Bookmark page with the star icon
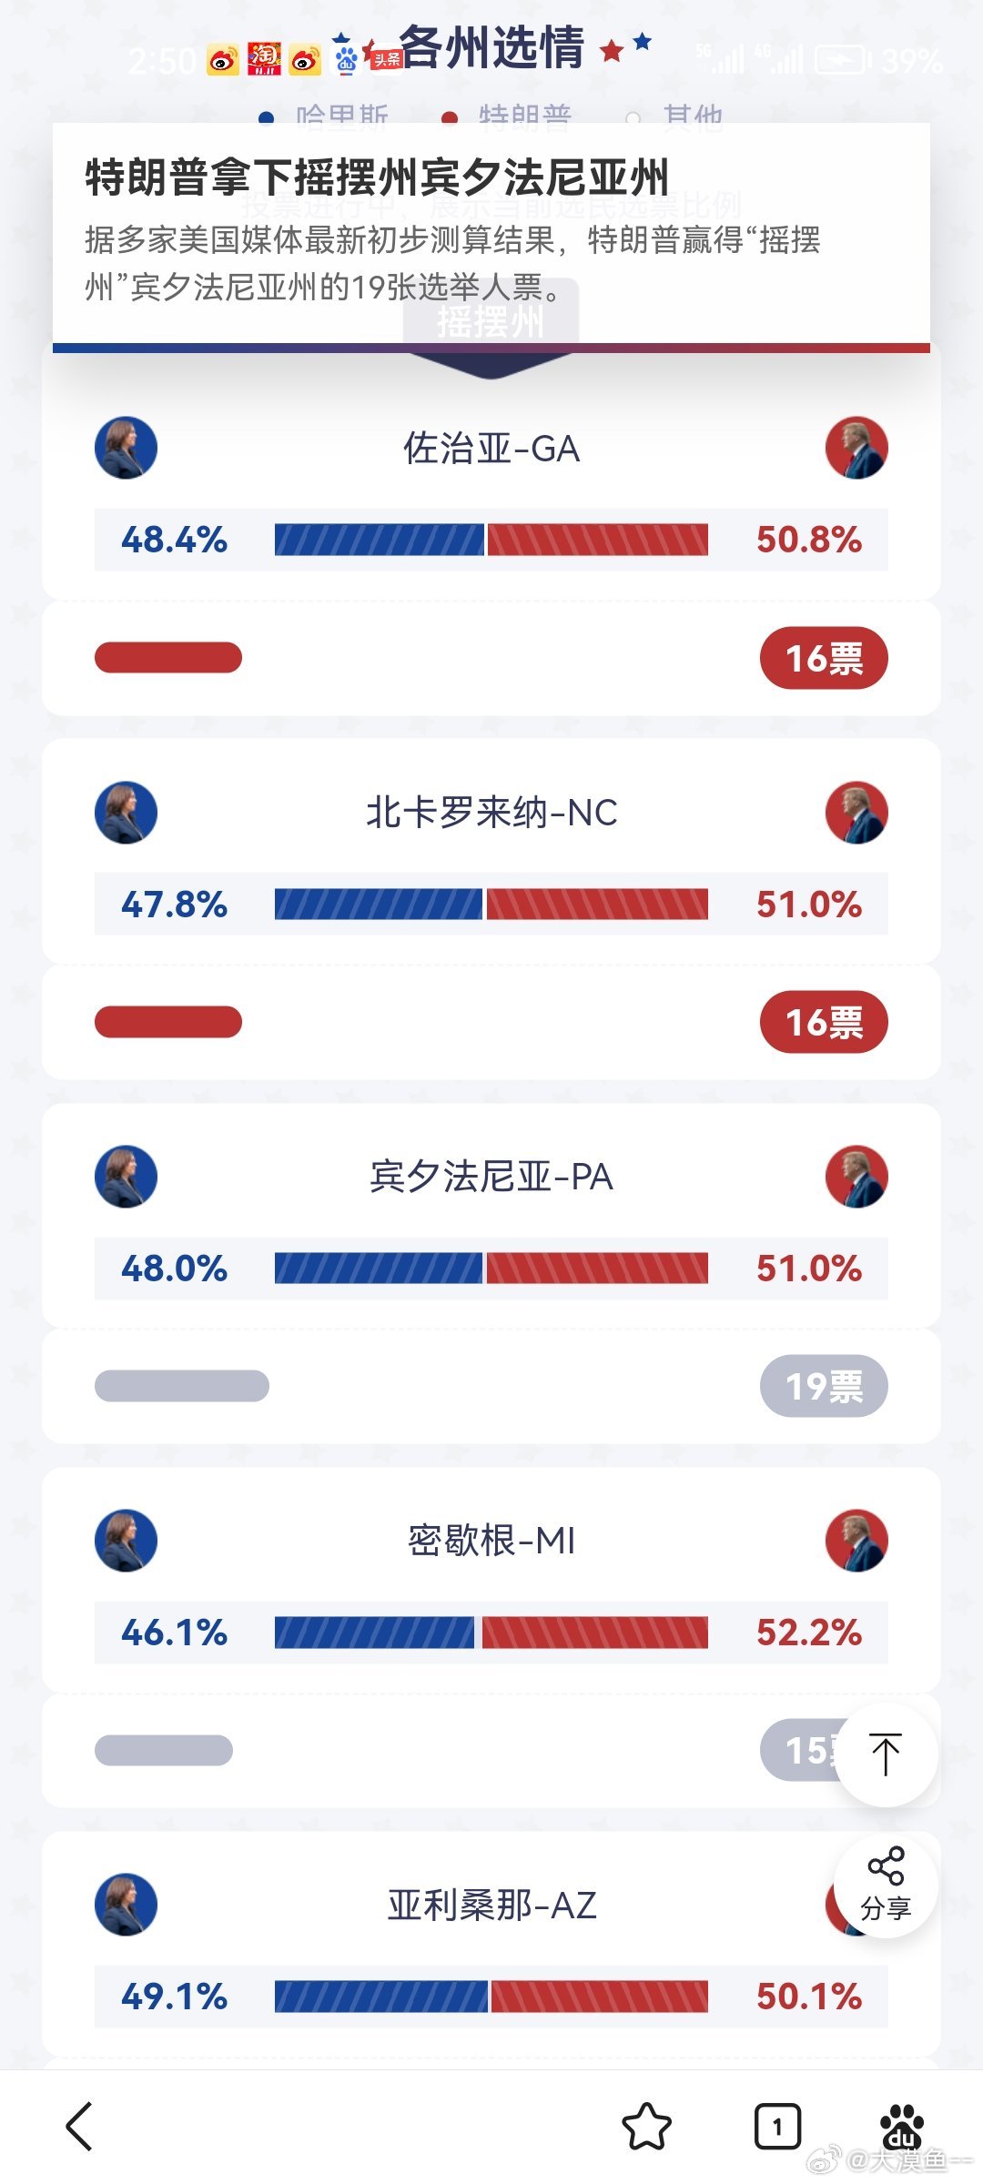Image resolution: width=983 pixels, height=2184 pixels. coord(646,2127)
